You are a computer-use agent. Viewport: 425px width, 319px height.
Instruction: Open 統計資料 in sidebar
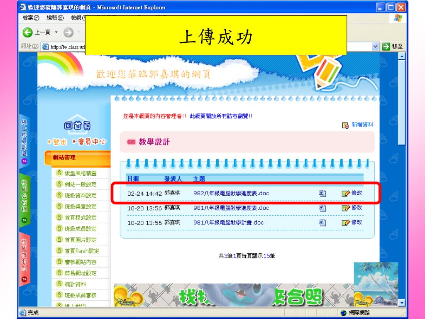coord(75,285)
